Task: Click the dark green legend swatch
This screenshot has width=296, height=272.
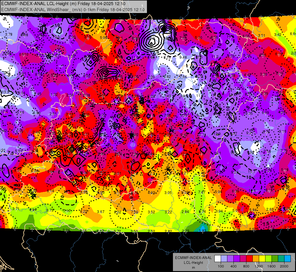Action: pyautogui.click(x=275, y=259)
